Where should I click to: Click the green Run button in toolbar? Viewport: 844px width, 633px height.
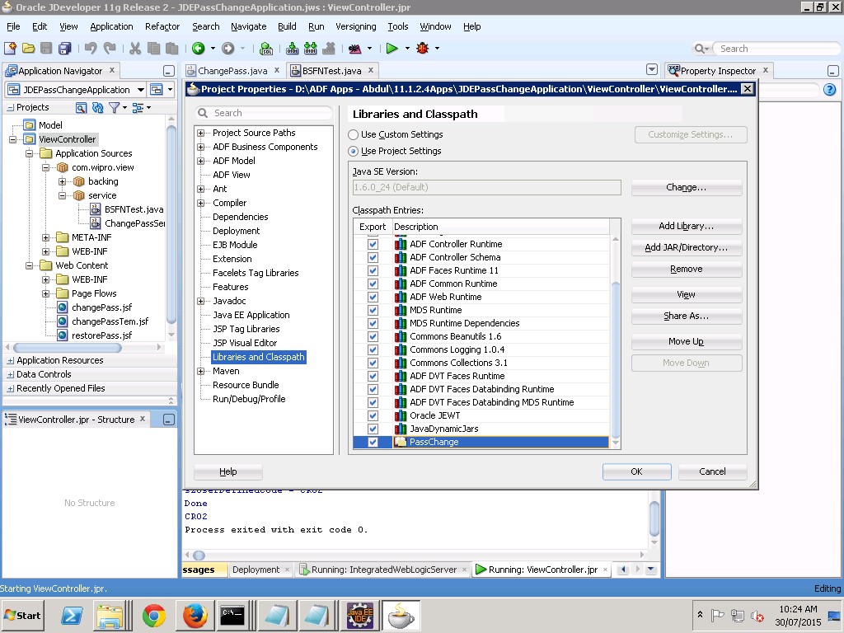pyautogui.click(x=392, y=49)
